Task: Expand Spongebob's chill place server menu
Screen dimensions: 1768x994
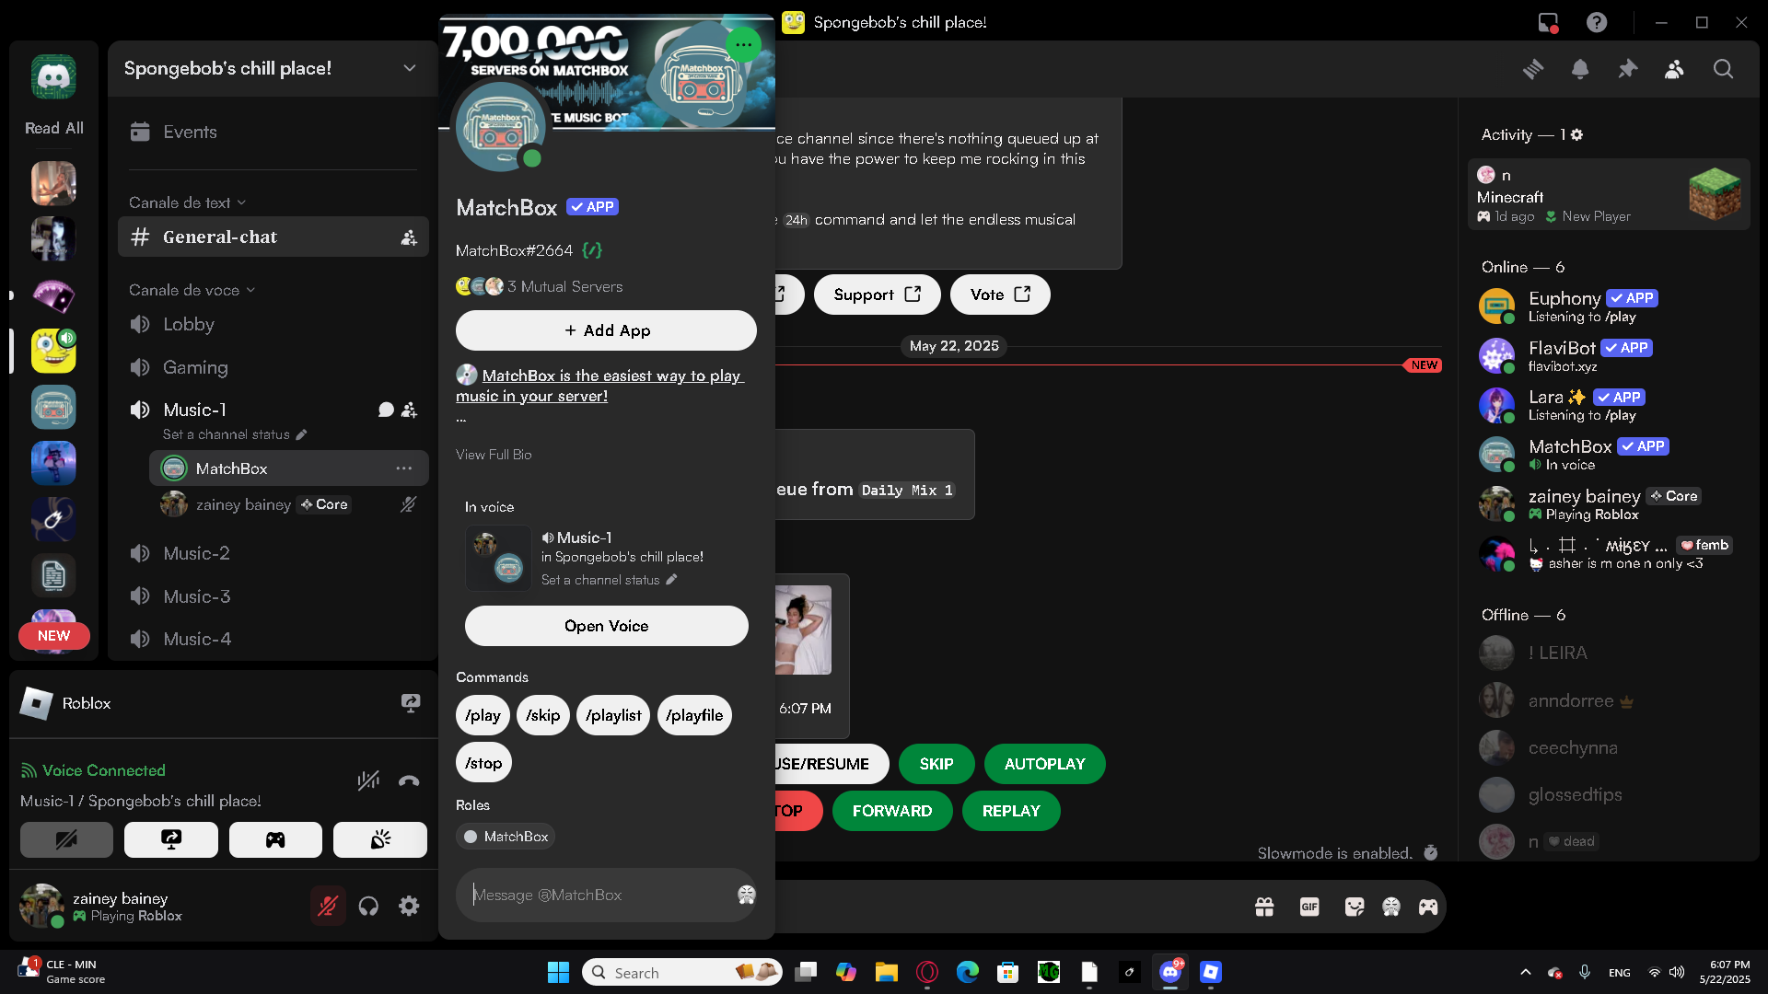Action: [x=410, y=68]
